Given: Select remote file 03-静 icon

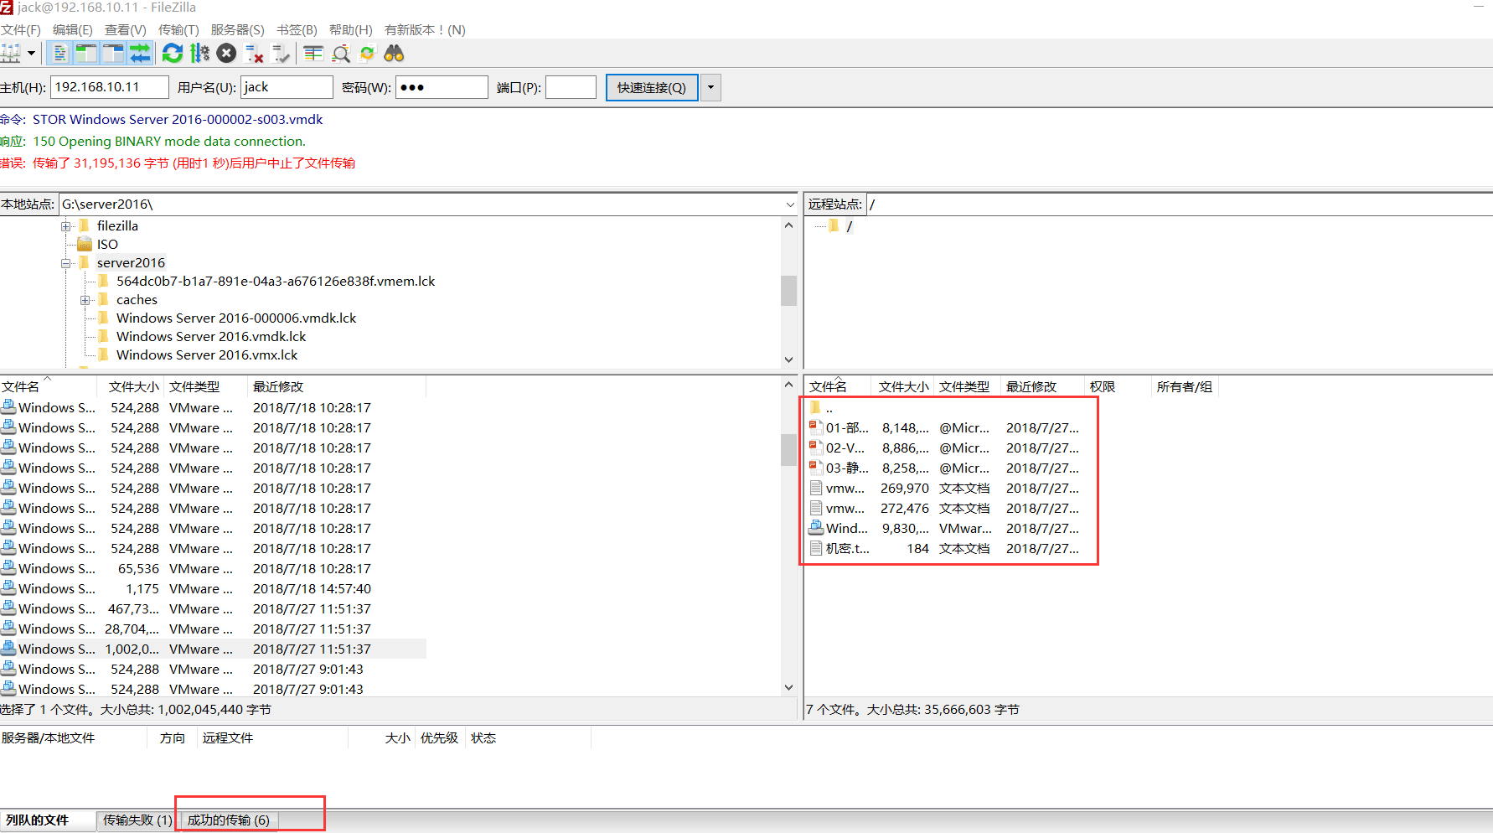Looking at the screenshot, I should 816,468.
